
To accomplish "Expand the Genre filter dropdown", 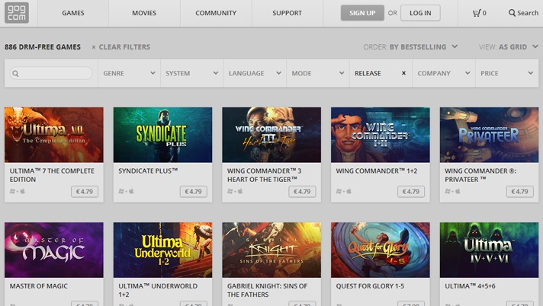I will [x=129, y=73].
